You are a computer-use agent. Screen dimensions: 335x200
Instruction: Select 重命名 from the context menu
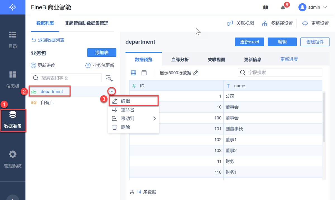[x=128, y=110]
